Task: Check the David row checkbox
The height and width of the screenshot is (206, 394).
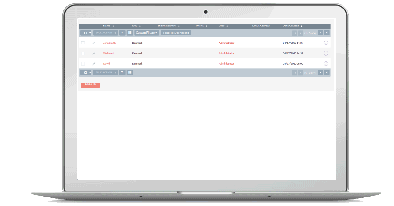Action: point(83,64)
